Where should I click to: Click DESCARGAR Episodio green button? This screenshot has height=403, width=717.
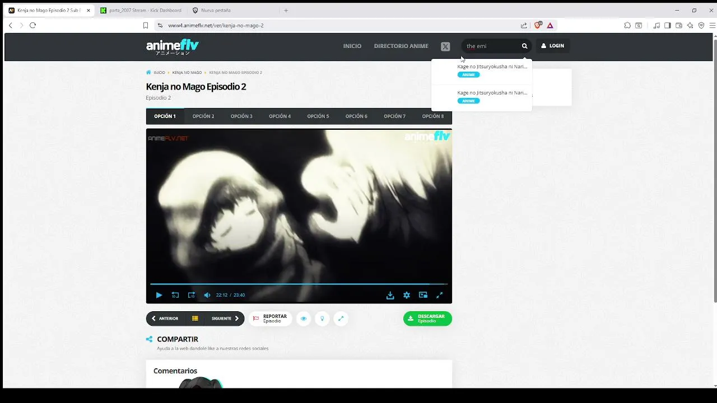tap(427, 318)
